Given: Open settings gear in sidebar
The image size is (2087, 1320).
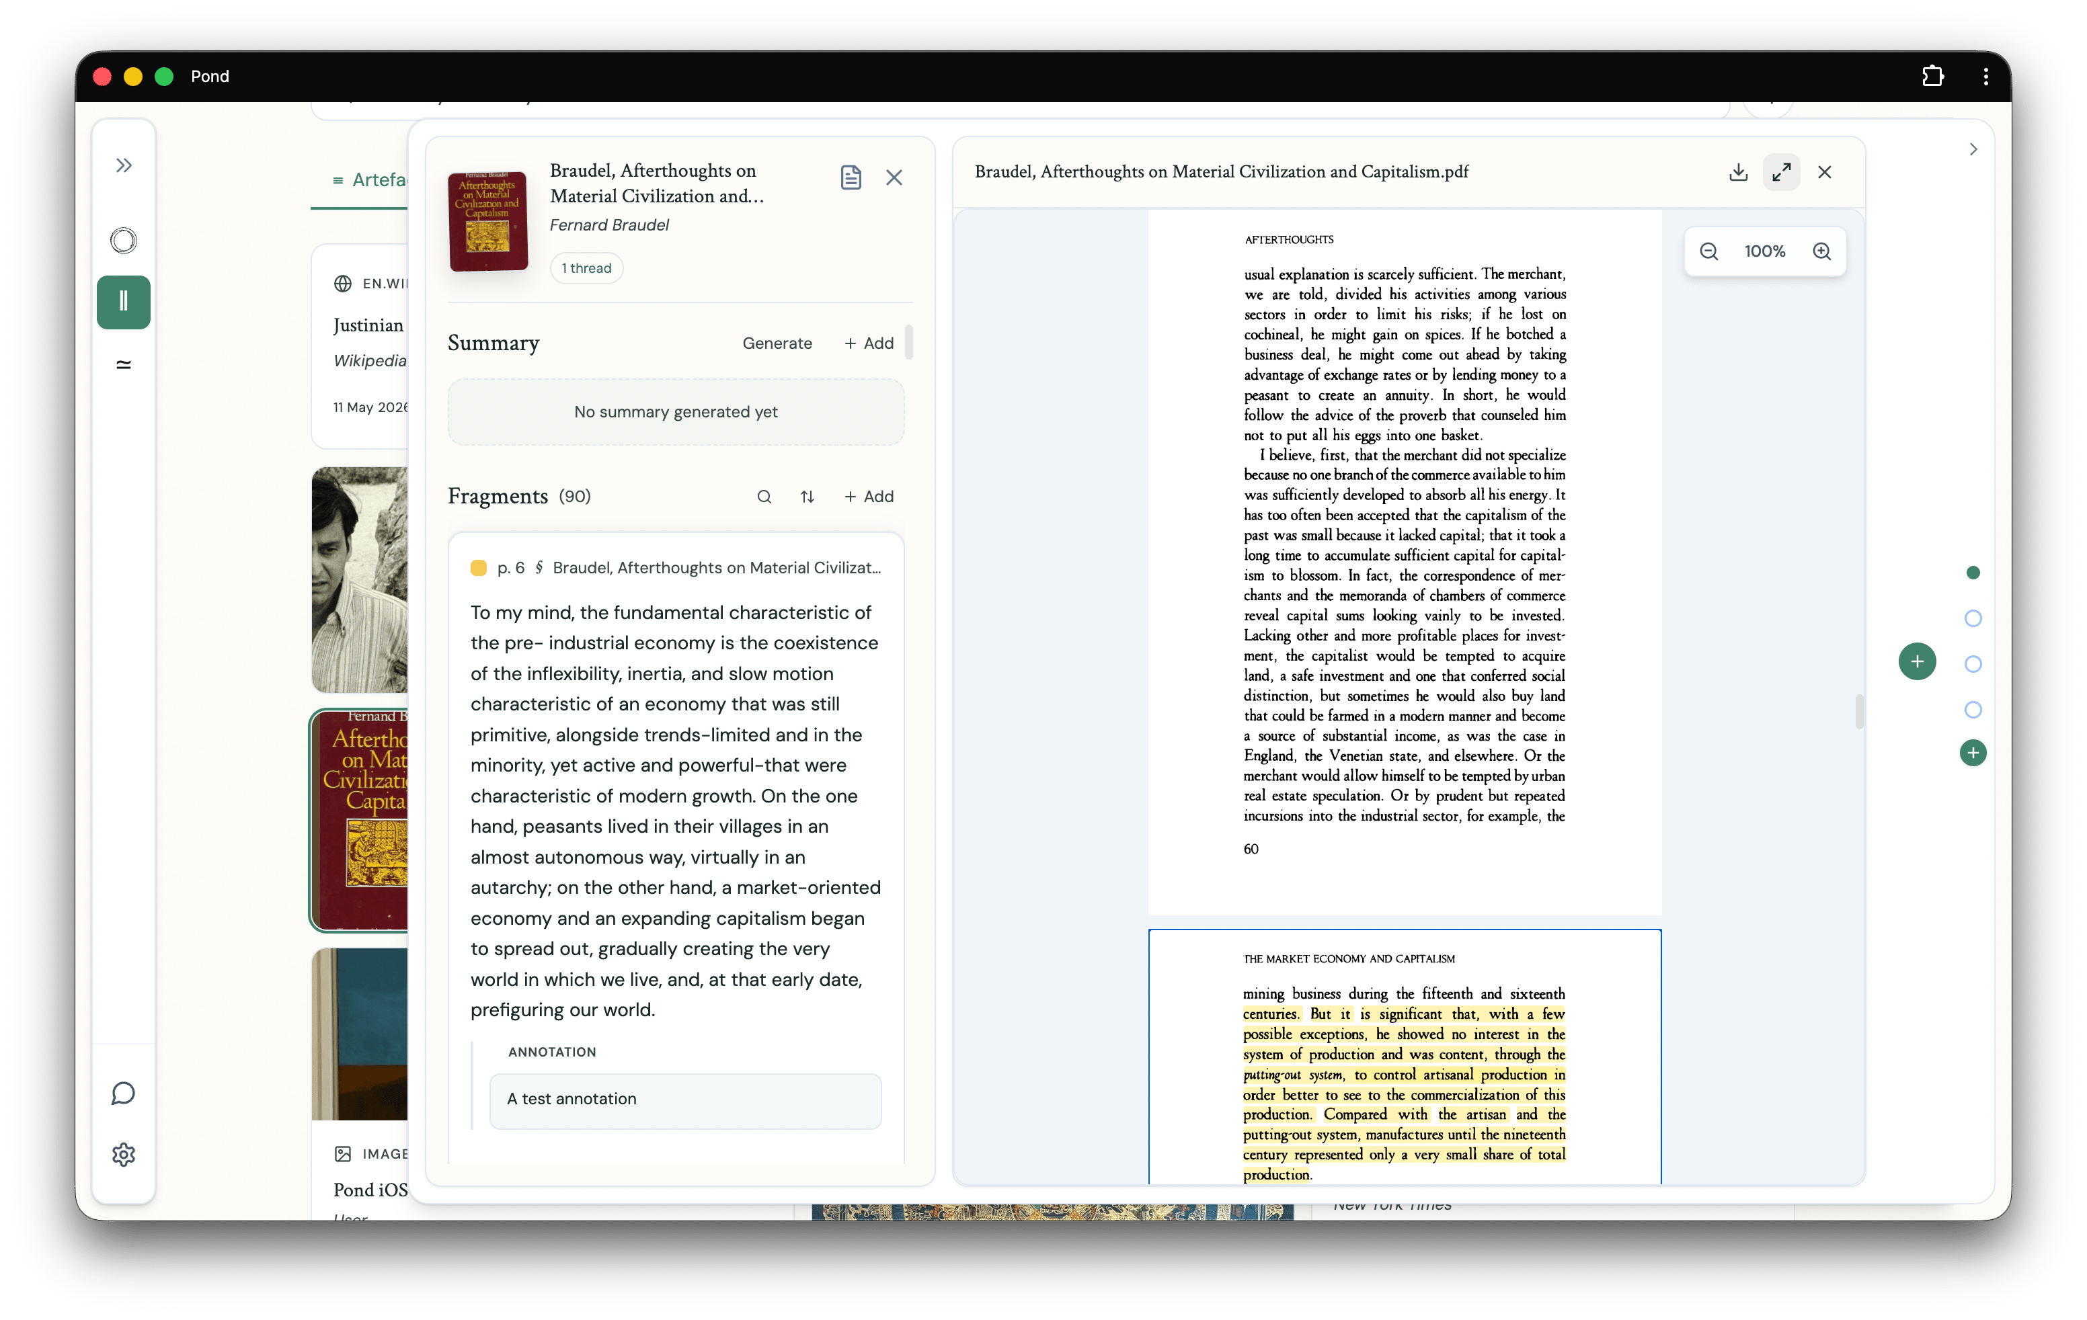Looking at the screenshot, I should (x=123, y=1155).
